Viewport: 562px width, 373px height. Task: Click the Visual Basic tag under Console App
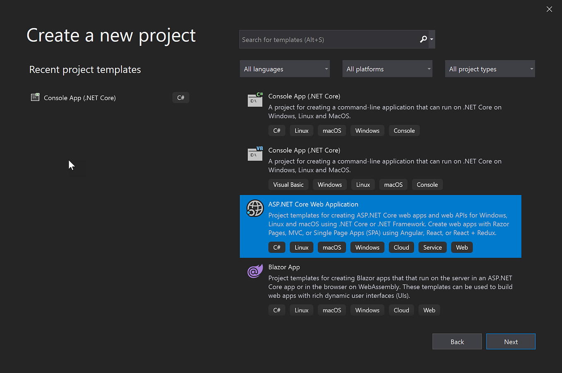(288, 184)
